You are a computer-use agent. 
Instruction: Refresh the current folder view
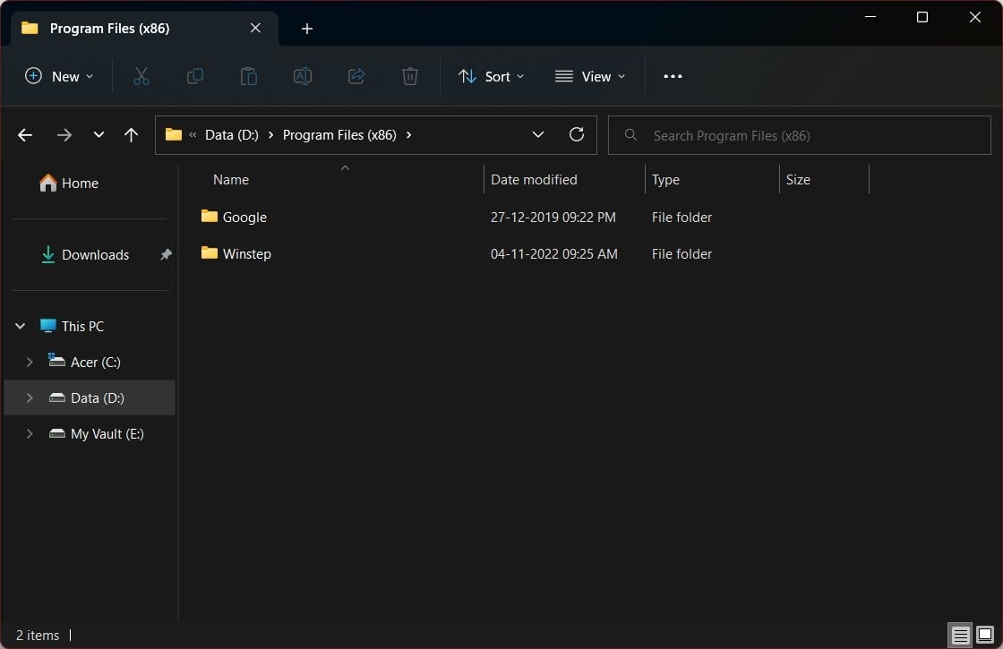577,134
